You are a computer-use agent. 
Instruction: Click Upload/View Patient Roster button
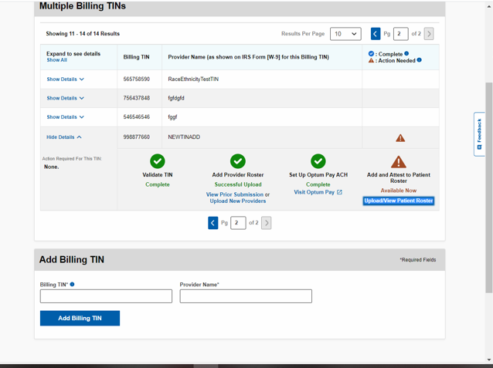(398, 201)
